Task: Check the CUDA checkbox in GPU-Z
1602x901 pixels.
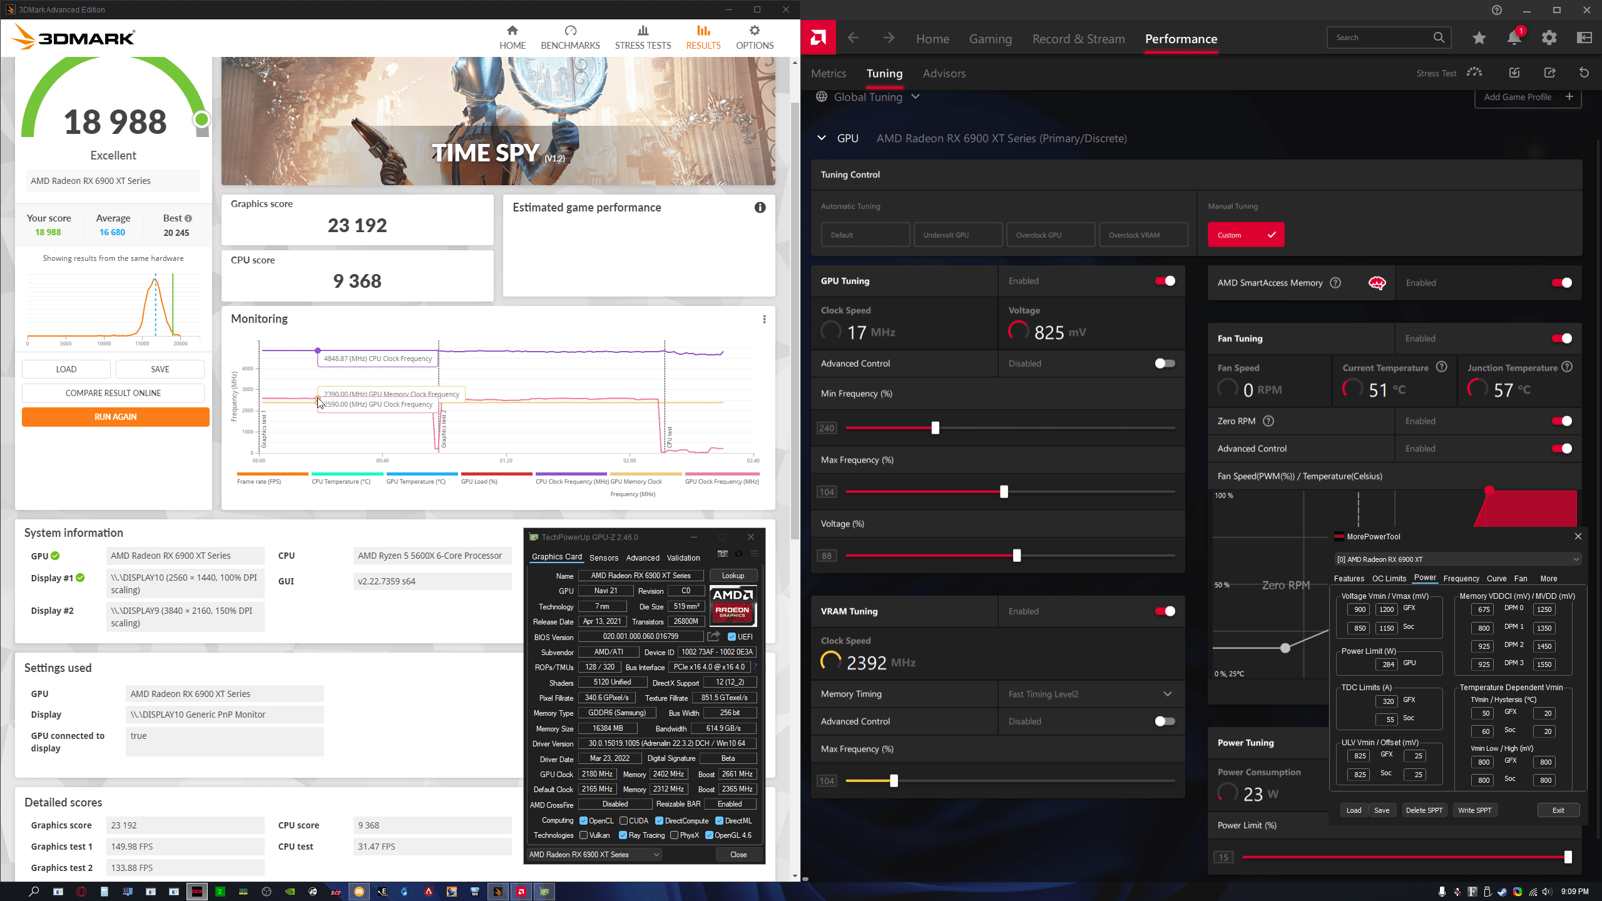Action: (623, 821)
